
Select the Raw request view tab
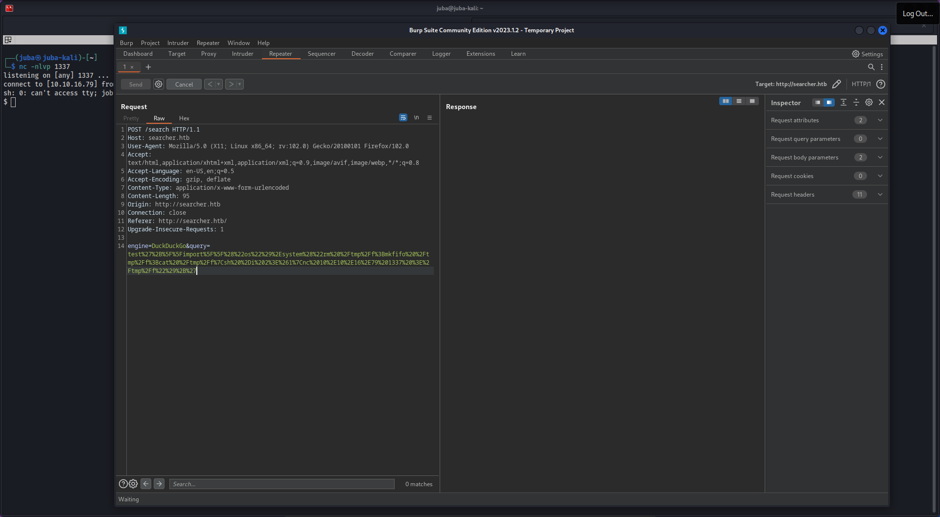point(159,118)
